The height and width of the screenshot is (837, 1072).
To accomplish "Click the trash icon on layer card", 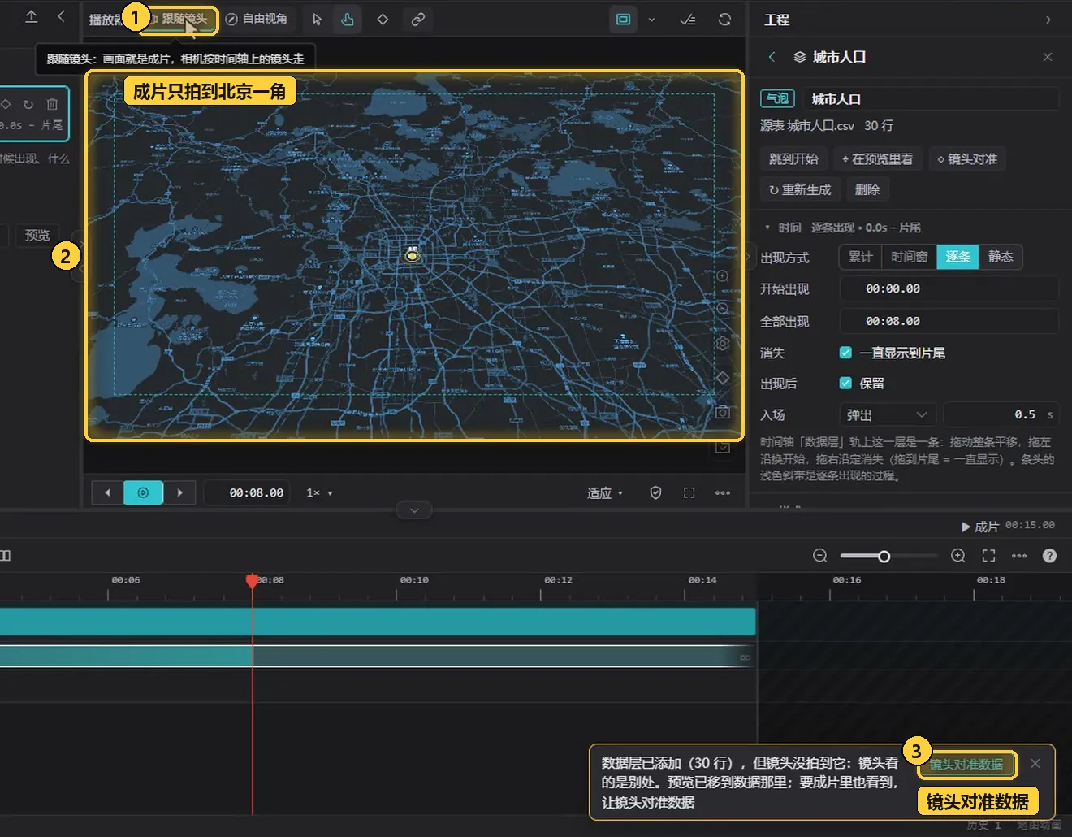I will point(52,104).
